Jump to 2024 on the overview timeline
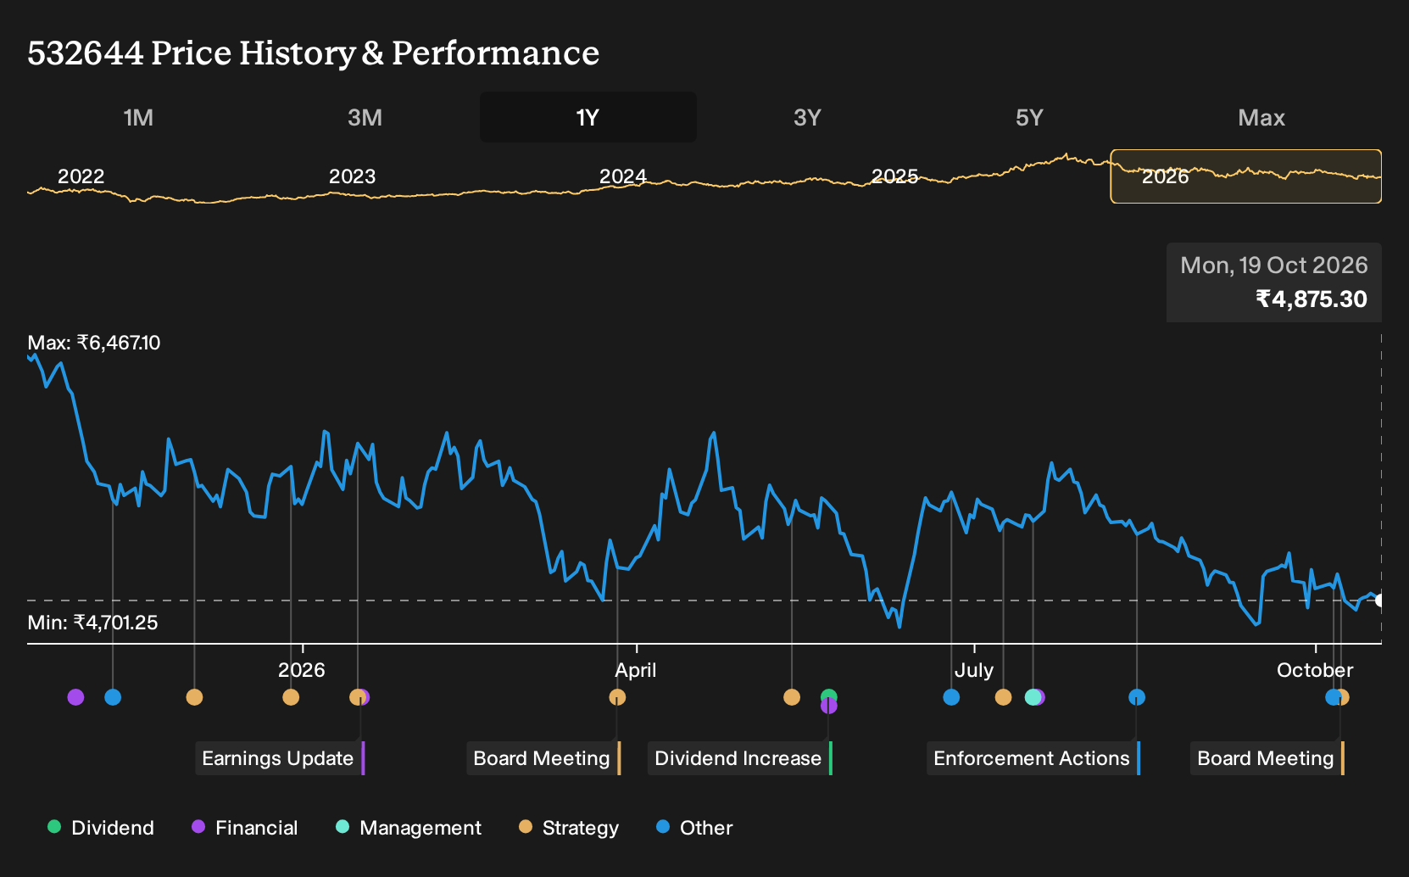Screen dimensions: 1409x877 pos(623,176)
